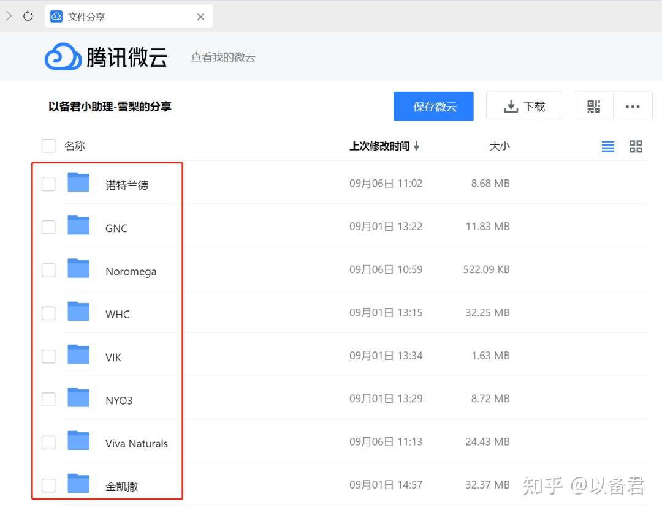
Task: Open the 金凯撒 folder entry
Action: (121, 485)
